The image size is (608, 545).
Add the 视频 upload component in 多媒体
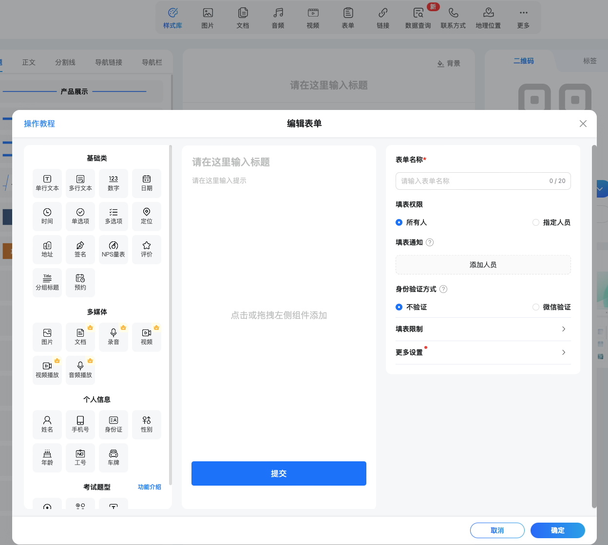pos(147,337)
